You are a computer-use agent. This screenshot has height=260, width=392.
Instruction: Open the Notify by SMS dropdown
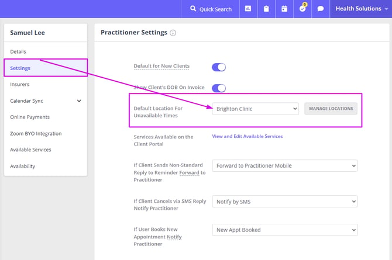284,202
